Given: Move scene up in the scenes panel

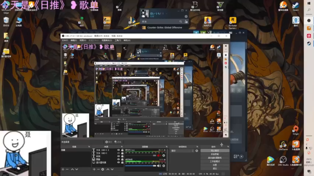Looking at the screenshot, I should point(72,169).
